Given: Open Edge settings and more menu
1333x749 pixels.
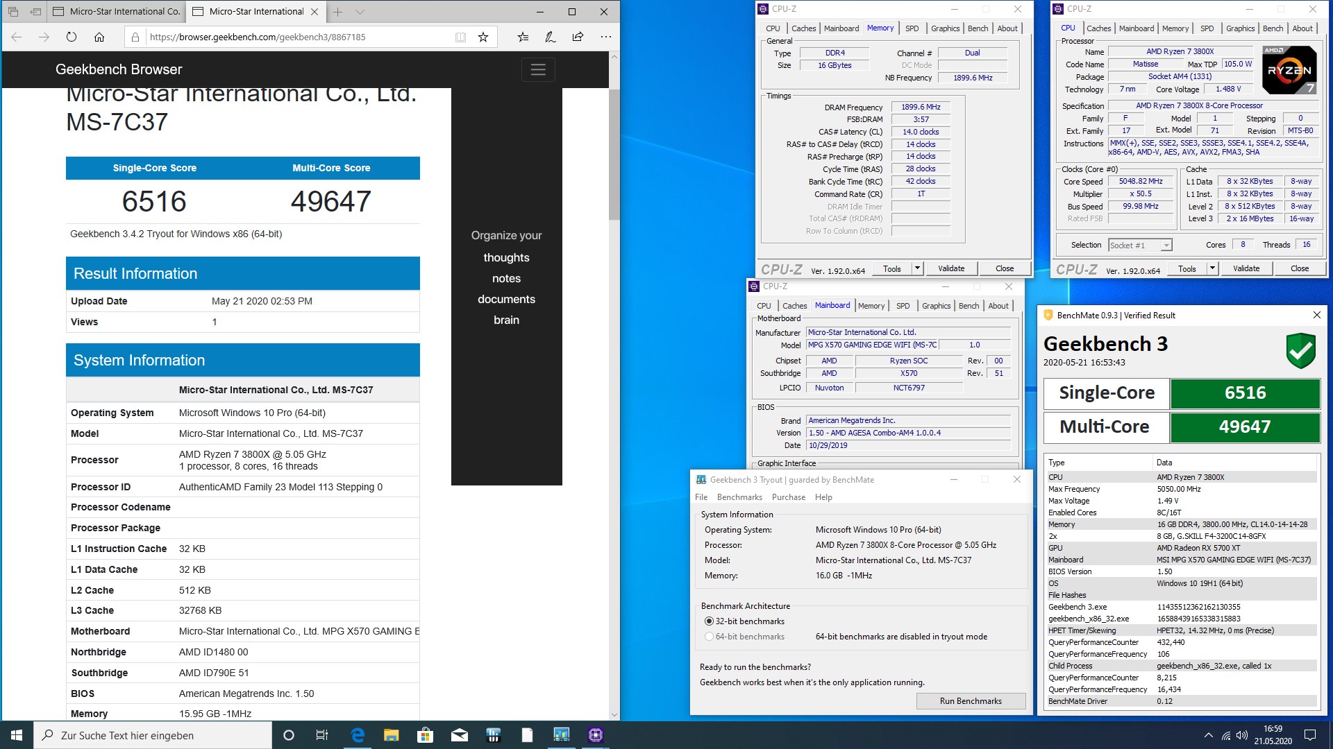Looking at the screenshot, I should (605, 37).
